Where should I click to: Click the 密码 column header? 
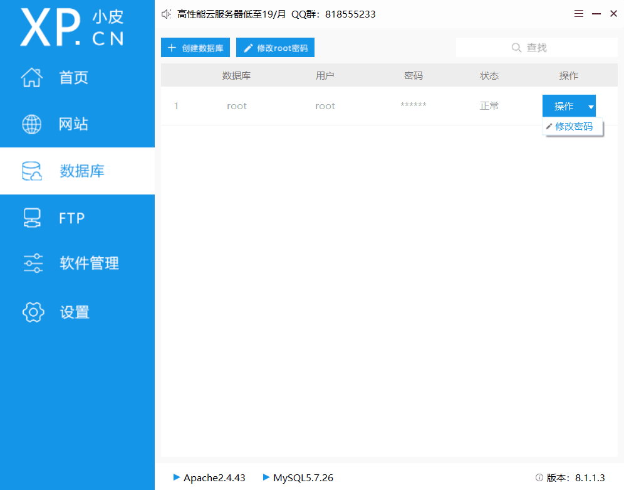click(413, 75)
